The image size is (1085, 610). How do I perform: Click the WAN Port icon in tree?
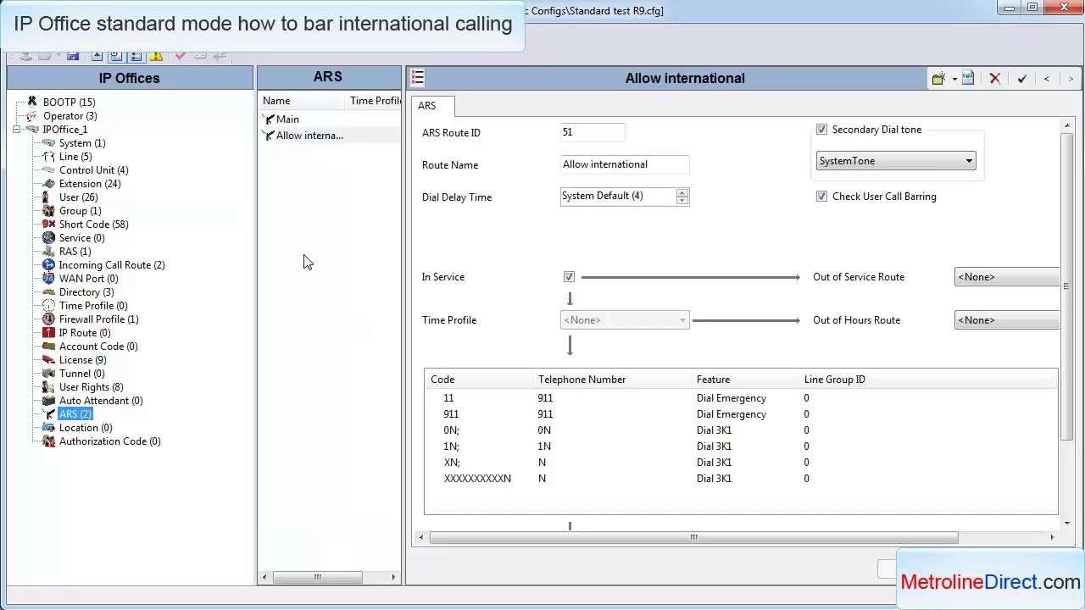(x=48, y=279)
